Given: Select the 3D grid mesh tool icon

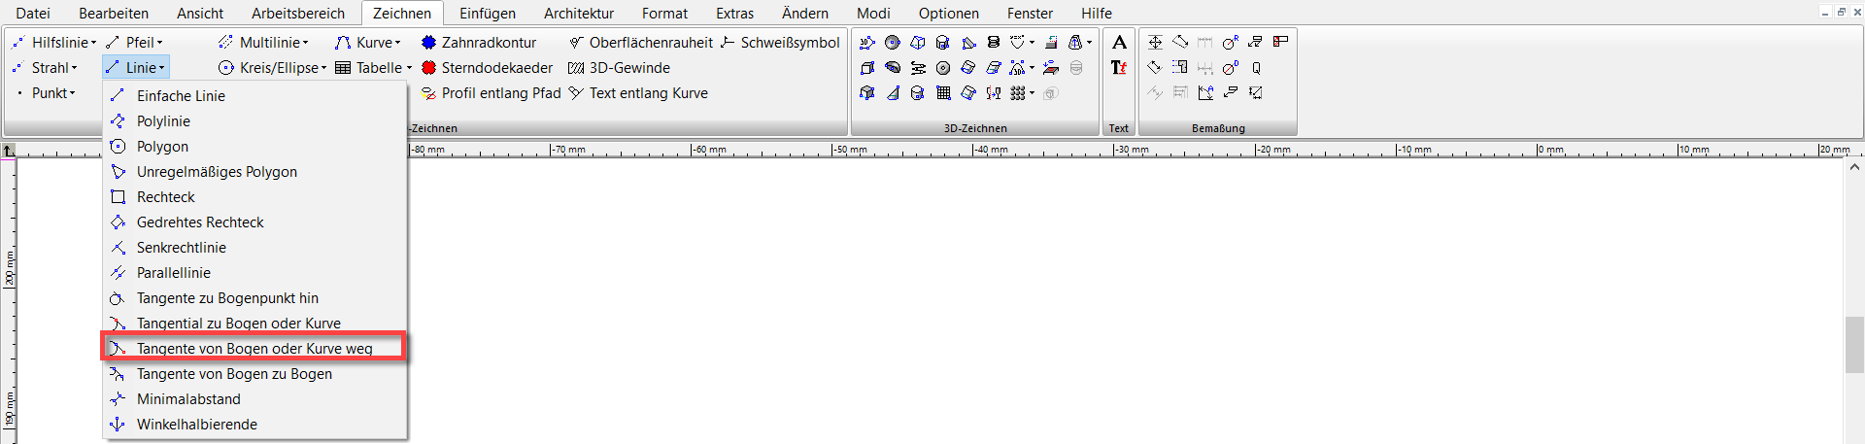Looking at the screenshot, I should 943,93.
